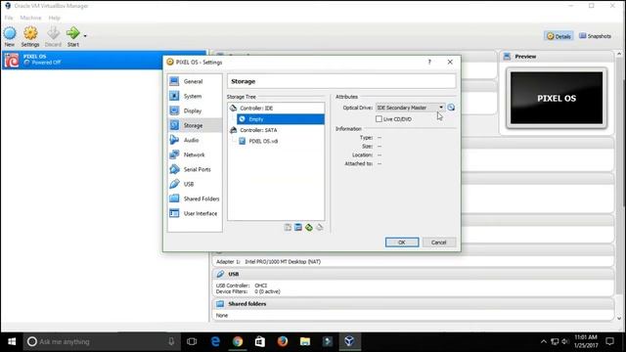Click the PIXEL OS preview thumbnail

(x=557, y=98)
